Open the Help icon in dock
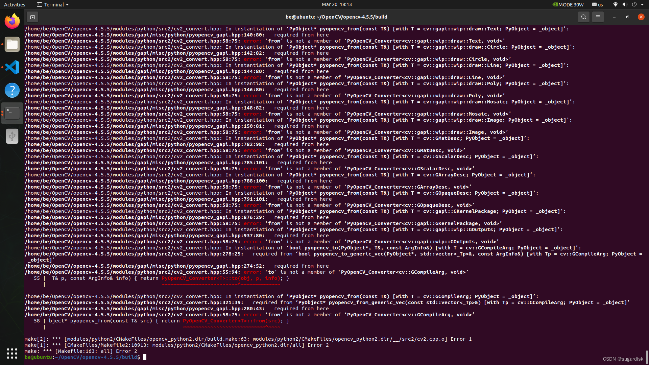 click(12, 90)
